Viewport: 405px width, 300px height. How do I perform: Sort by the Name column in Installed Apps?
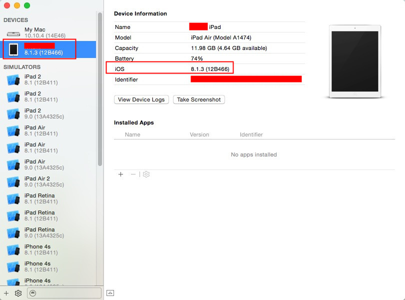[x=132, y=134]
